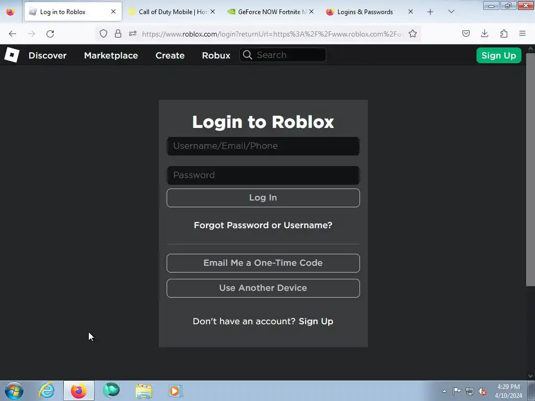This screenshot has width=535, height=401.
Task: Open the green globe taskbar app
Action: [111, 391]
